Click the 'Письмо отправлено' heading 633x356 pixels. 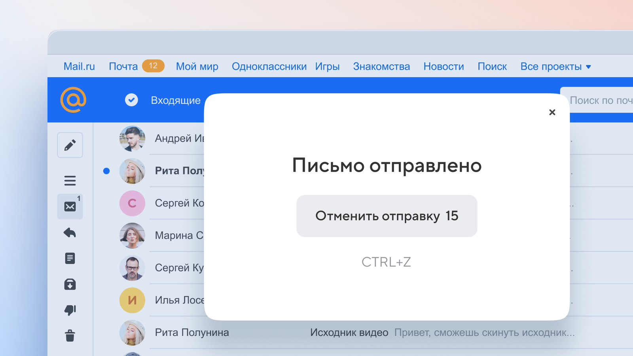(387, 165)
